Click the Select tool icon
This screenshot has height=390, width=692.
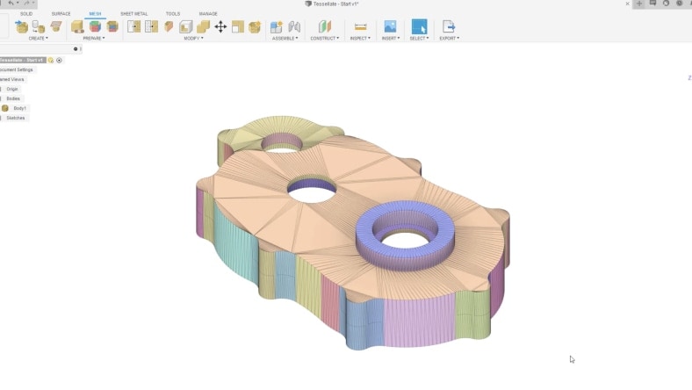(419, 26)
